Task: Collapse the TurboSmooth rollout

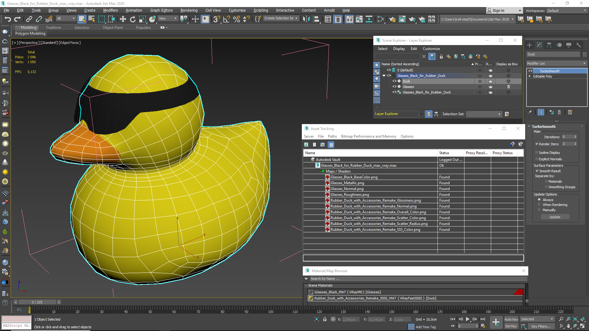Action: click(529, 127)
